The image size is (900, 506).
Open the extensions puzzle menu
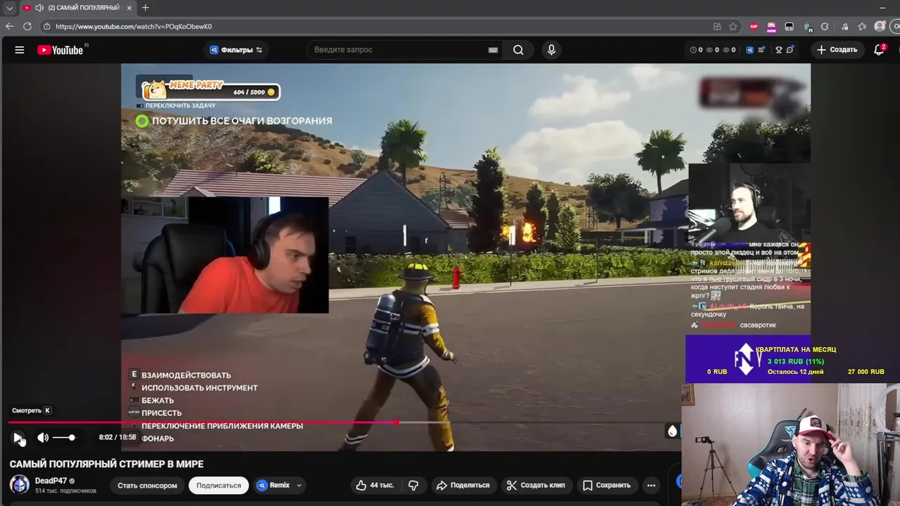[x=825, y=26]
